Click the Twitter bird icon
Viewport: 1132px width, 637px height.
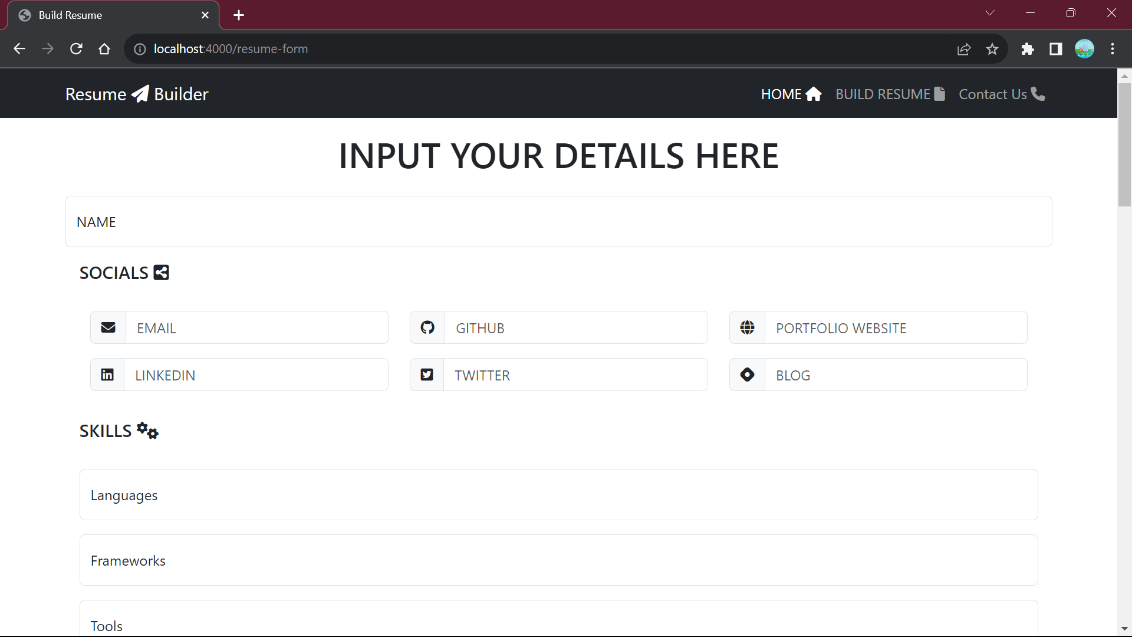[x=427, y=375]
